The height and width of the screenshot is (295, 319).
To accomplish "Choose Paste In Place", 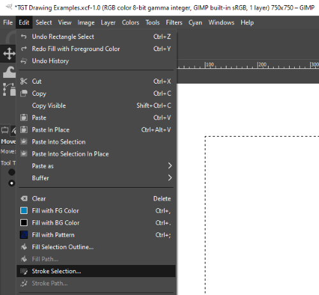I will coord(96,130).
